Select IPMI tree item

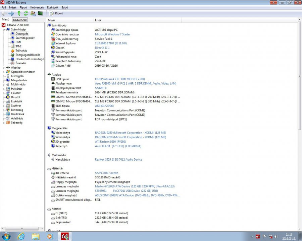pyautogui.click(x=18, y=46)
